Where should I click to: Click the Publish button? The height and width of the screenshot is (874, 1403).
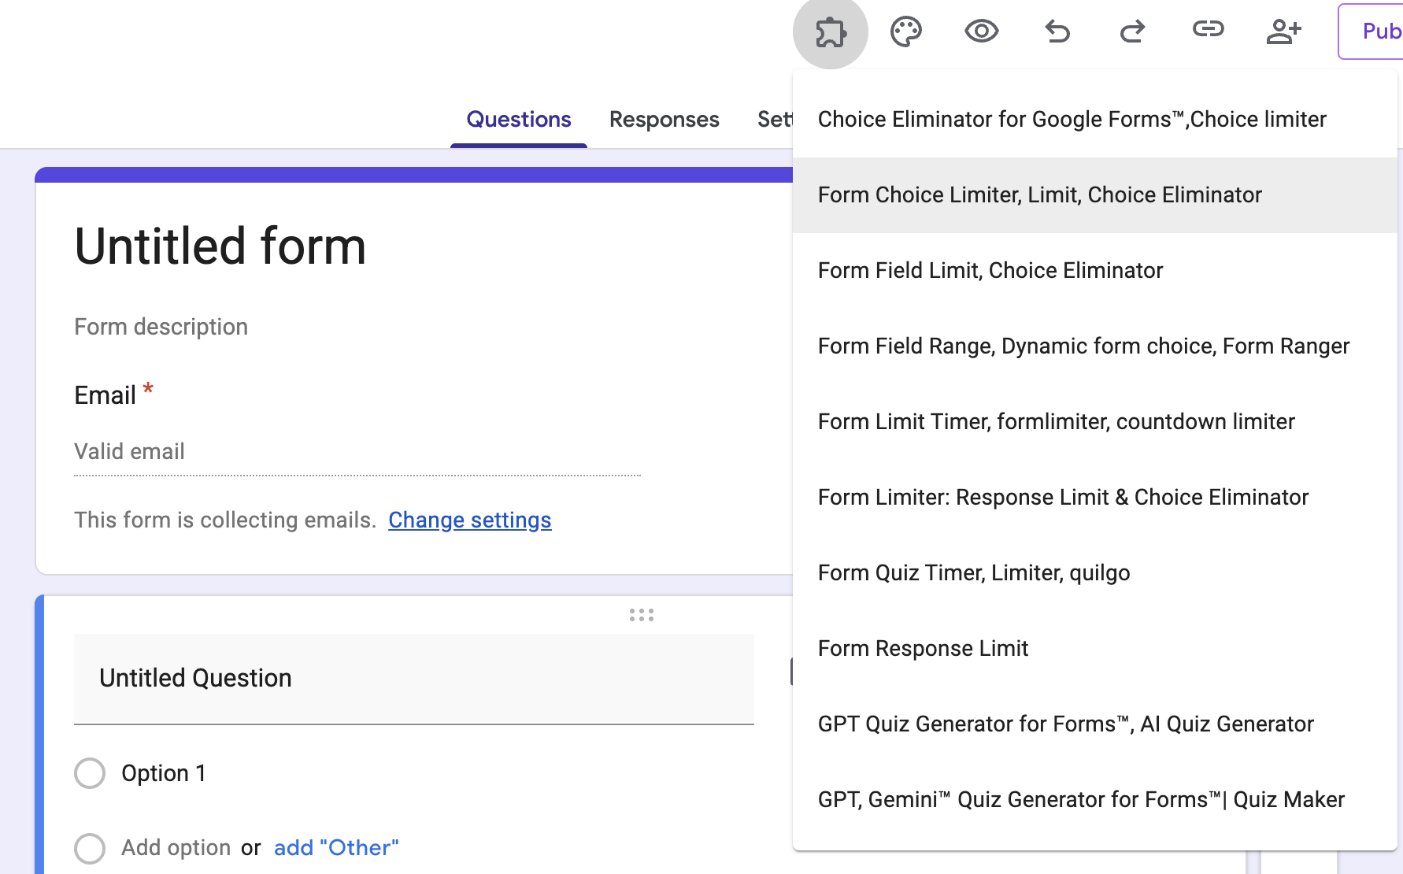[x=1371, y=31]
